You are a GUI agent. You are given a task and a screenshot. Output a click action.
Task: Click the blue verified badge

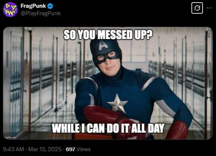point(50,6)
